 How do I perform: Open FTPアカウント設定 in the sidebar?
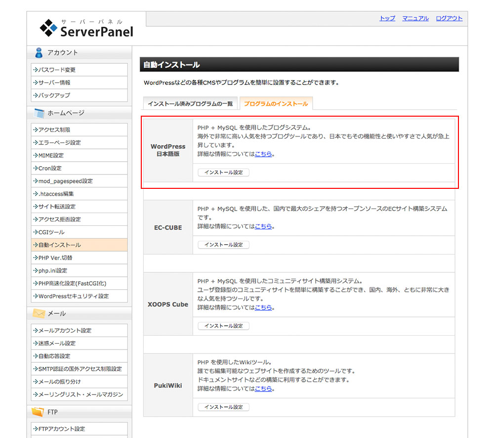80,429
